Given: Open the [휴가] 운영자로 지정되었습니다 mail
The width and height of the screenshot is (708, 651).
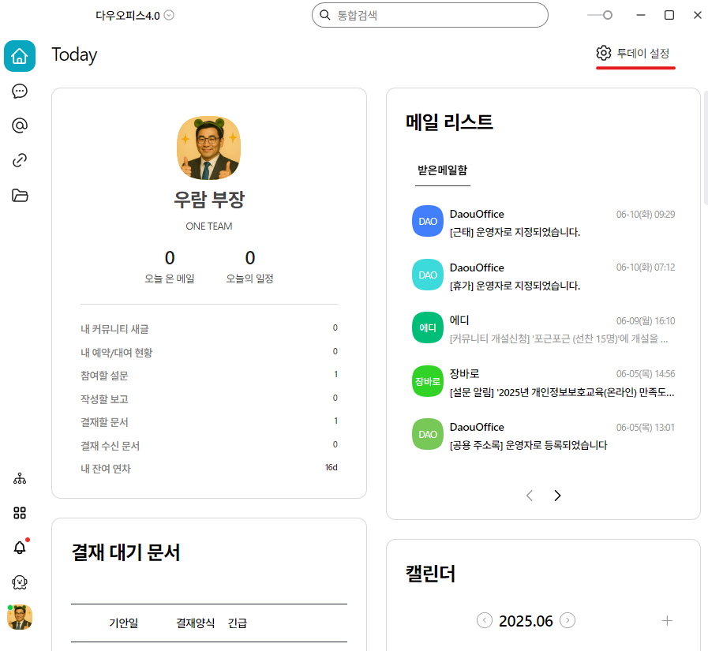Looking at the screenshot, I should point(515,286).
